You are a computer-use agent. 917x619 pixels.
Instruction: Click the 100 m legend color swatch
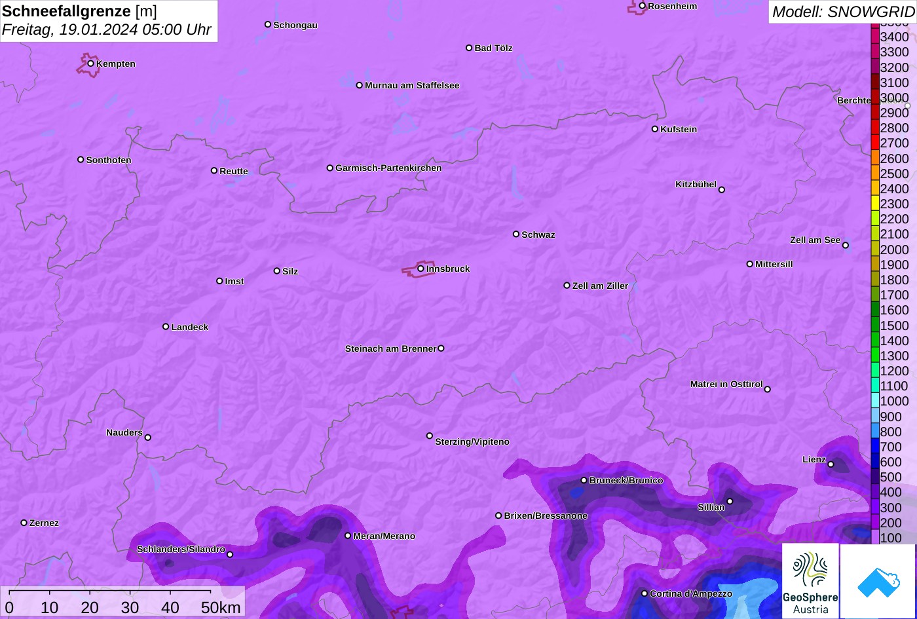tap(875, 537)
